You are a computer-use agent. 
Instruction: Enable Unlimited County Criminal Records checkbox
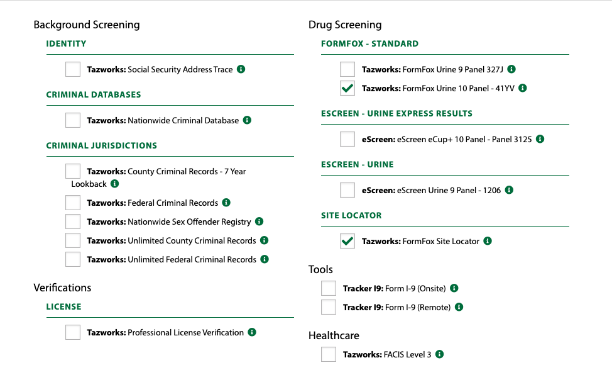(73, 240)
